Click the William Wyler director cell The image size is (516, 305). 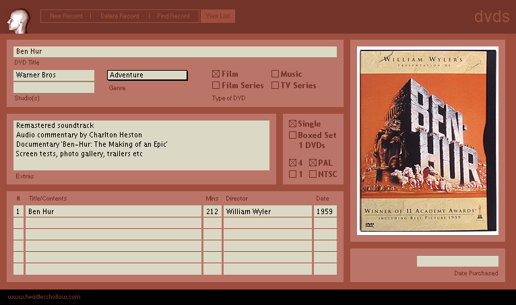[267, 211]
